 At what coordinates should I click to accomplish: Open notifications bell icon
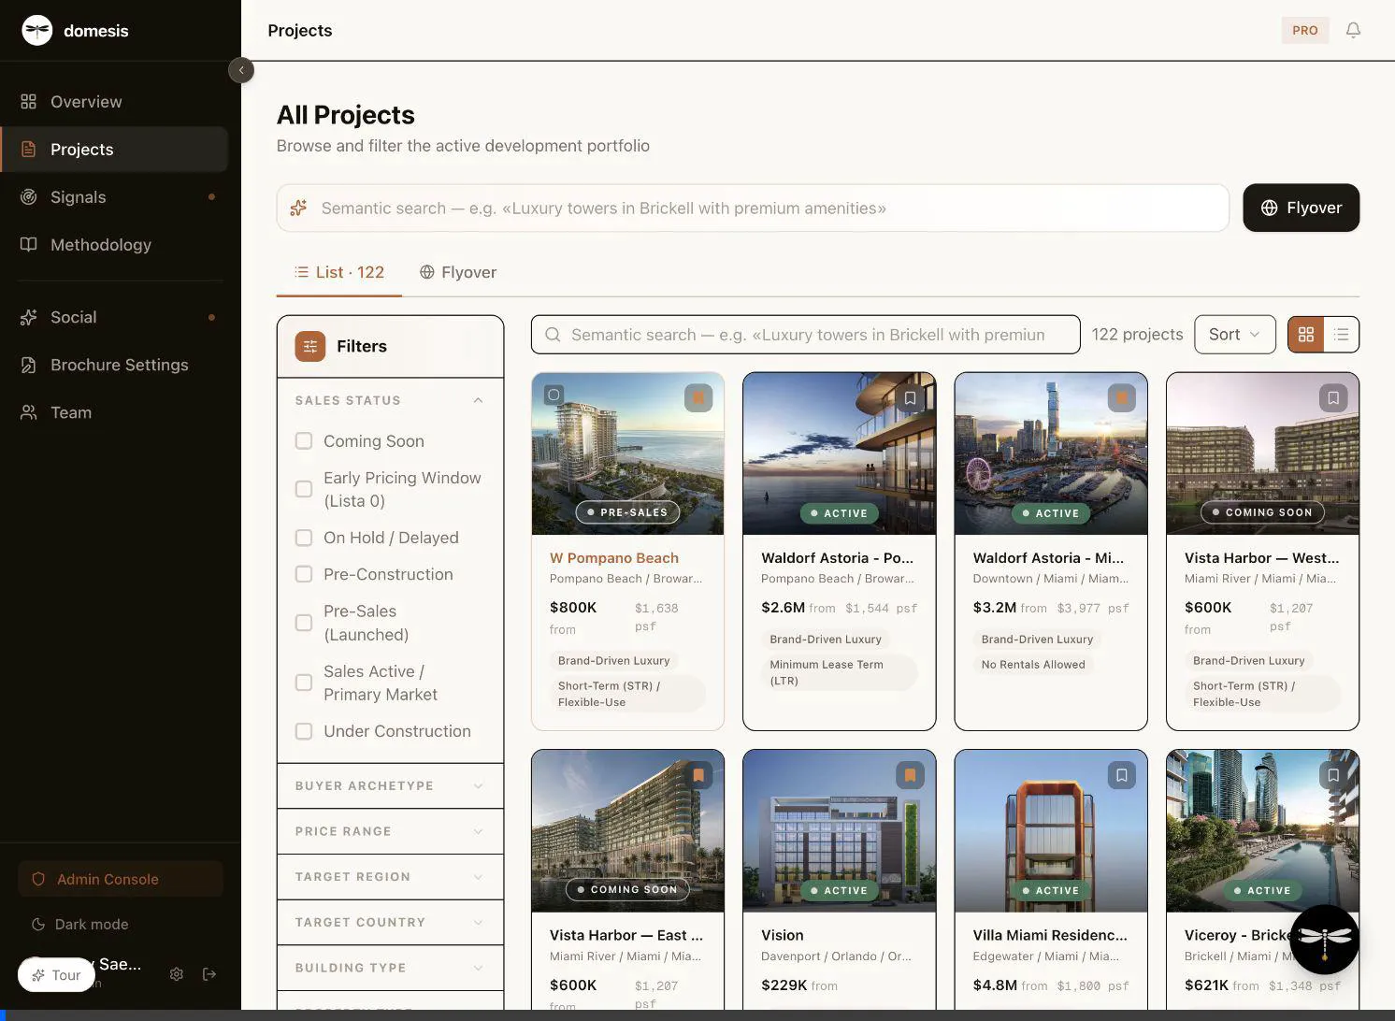[1353, 30]
